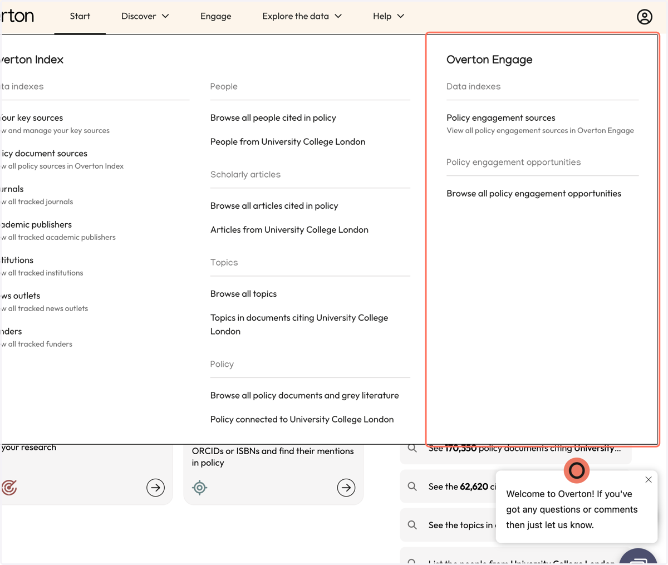This screenshot has width=668, height=565.
Task: Click the crosshair icon under ORCIDs card
Action: (x=199, y=488)
